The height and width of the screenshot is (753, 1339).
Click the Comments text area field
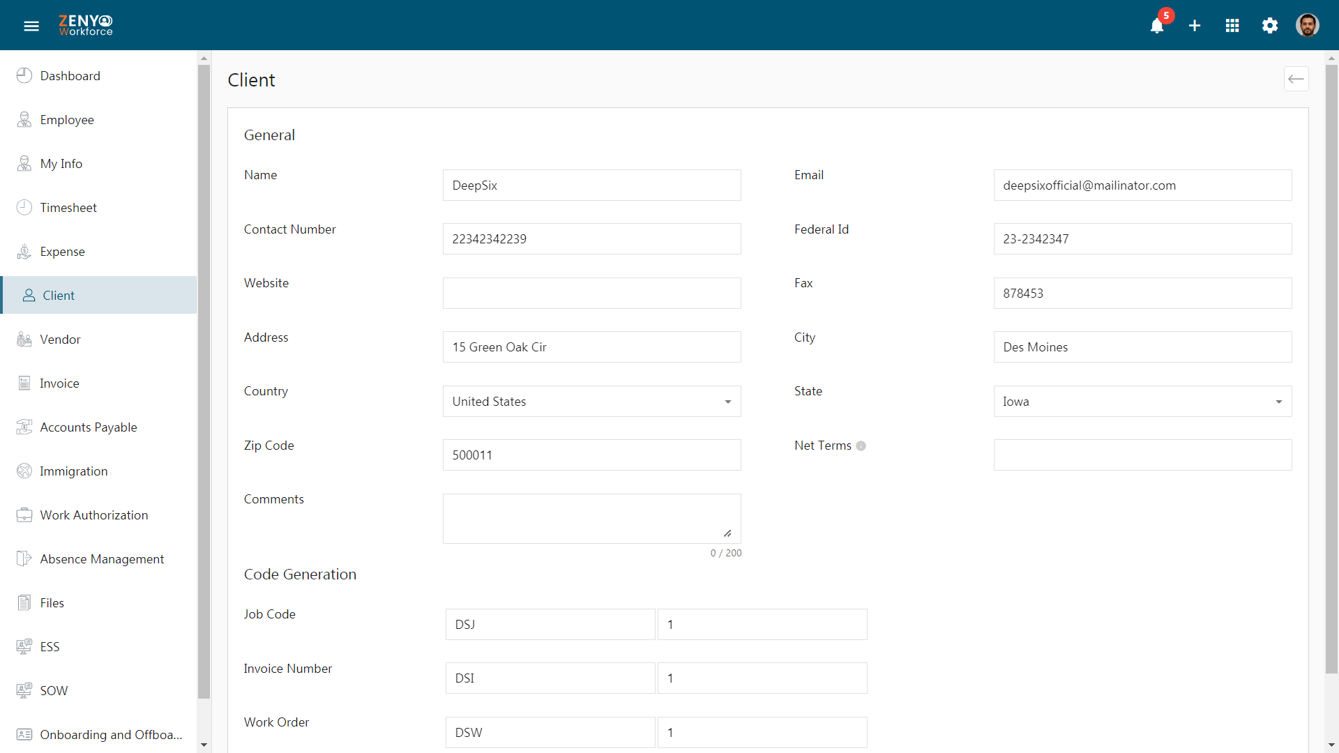tap(591, 517)
